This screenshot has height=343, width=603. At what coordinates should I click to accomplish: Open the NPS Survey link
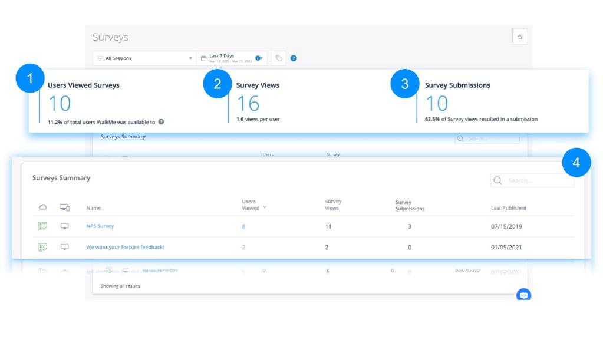click(100, 226)
